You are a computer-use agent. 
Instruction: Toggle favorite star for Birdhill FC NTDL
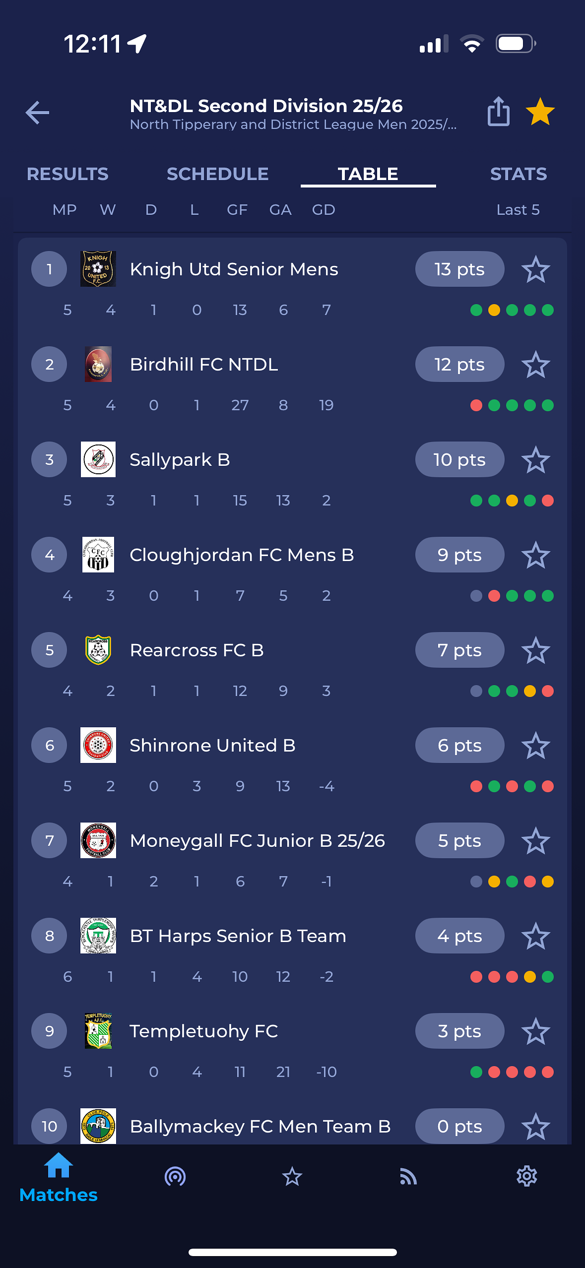click(x=536, y=365)
